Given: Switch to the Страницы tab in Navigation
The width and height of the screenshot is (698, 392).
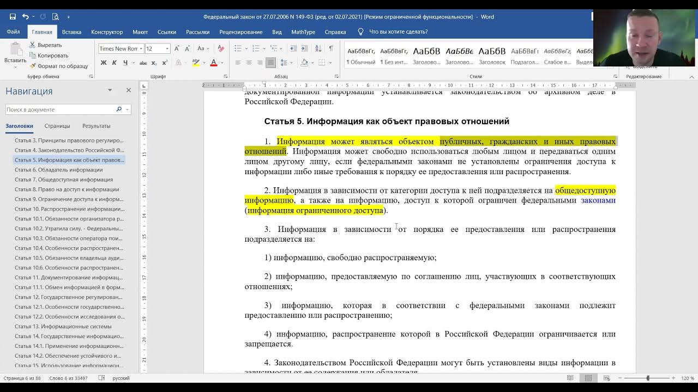Looking at the screenshot, I should 57,126.
